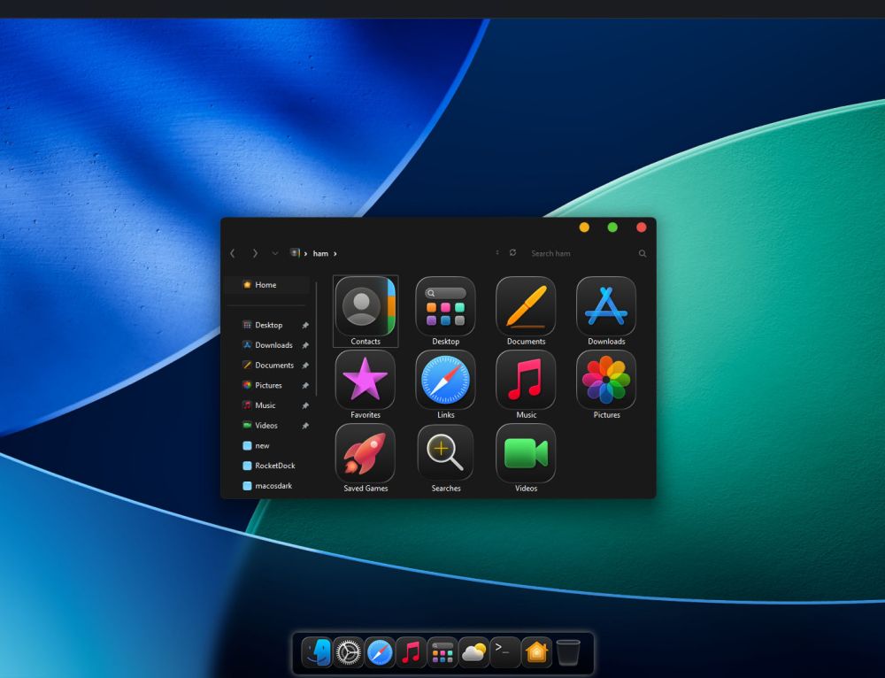Open the address bar dropdown arrow

275,253
